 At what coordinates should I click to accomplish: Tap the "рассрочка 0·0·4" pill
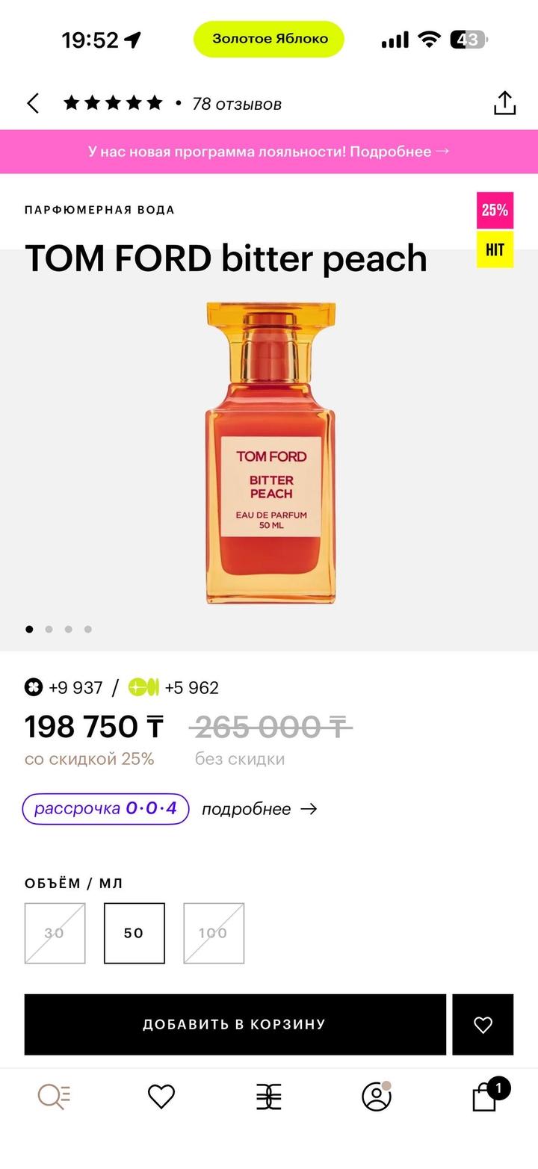click(105, 809)
